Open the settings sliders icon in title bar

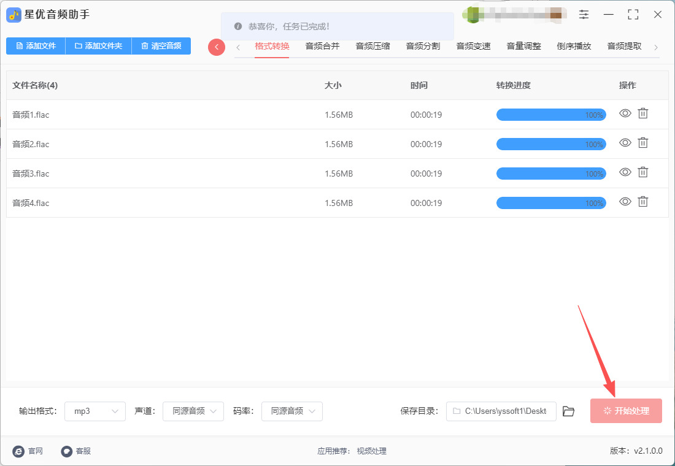pos(584,14)
